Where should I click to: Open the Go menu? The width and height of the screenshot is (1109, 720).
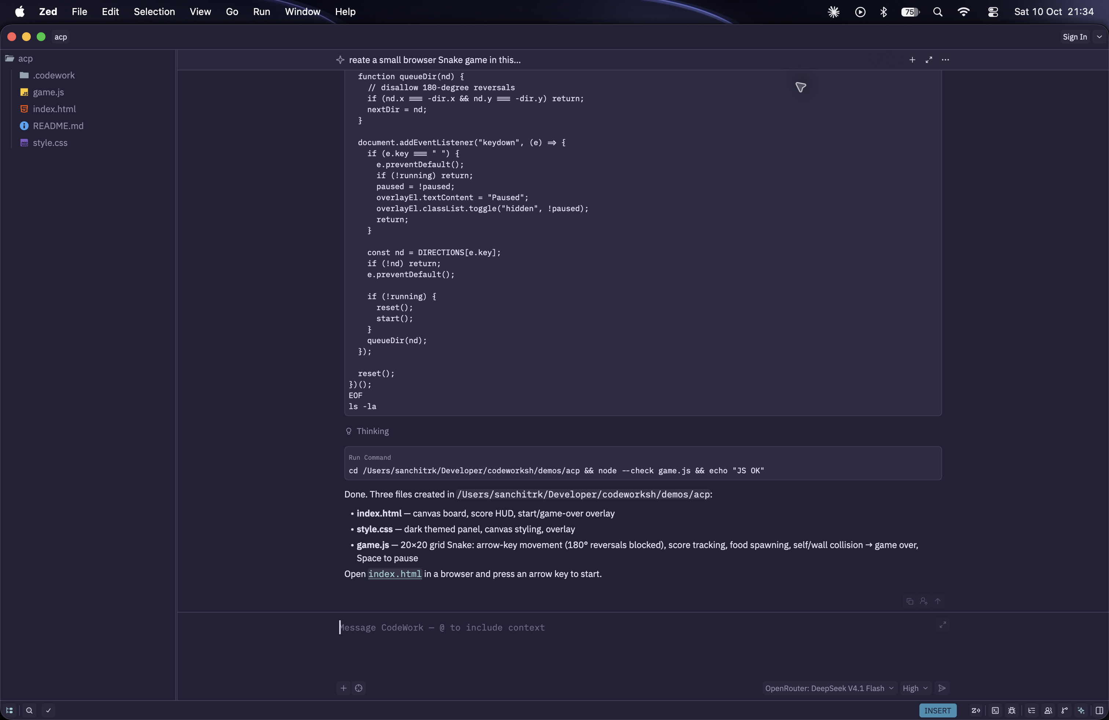click(231, 12)
